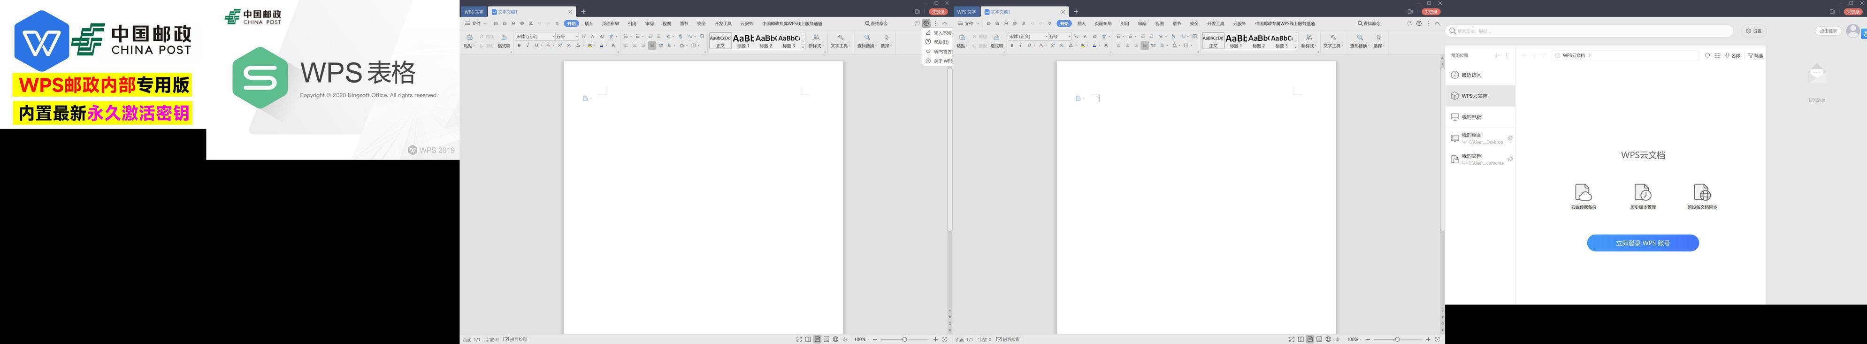Click the refresh icon in the cloud docs toolbar
This screenshot has width=1867, height=344.
click(1707, 55)
